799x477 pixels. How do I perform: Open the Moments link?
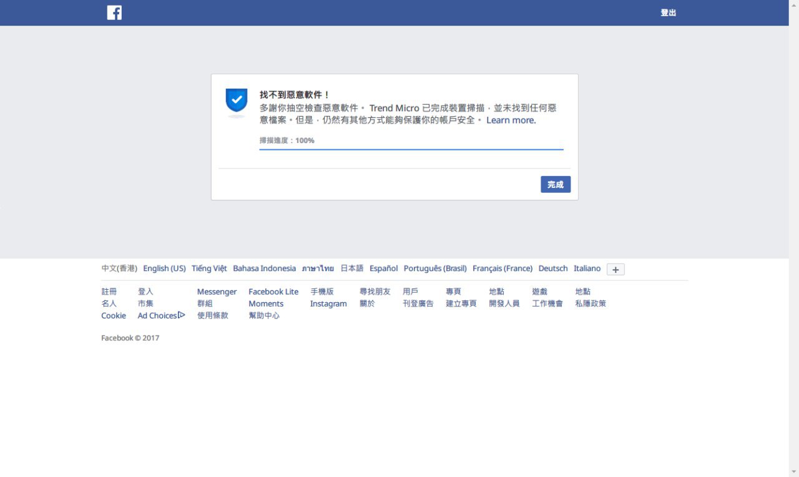click(x=266, y=303)
